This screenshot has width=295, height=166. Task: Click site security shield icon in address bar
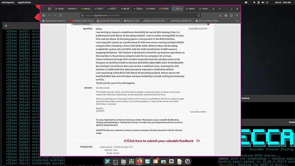click(82, 15)
